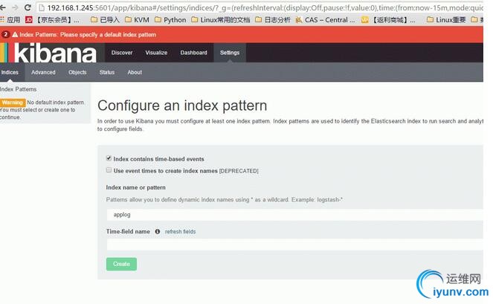Click the page icon in the address bar

(x=42, y=7)
